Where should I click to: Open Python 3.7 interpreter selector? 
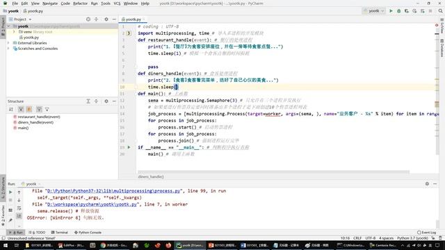coord(412,238)
